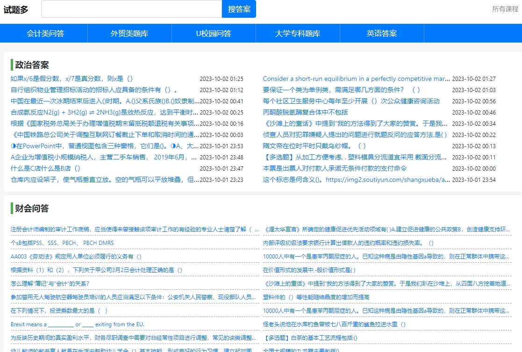Open the U校园问答 section
The image size is (522, 352).
(214, 33)
